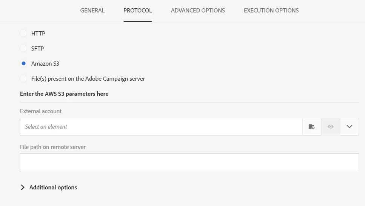Select the HTTP radio button
Screen dimensions: 365x206
23,34
